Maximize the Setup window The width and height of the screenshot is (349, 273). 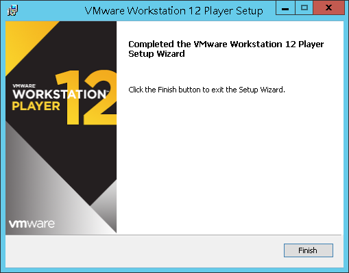point(304,8)
